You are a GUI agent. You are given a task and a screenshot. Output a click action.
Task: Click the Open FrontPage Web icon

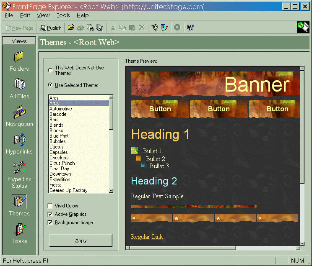point(71,28)
